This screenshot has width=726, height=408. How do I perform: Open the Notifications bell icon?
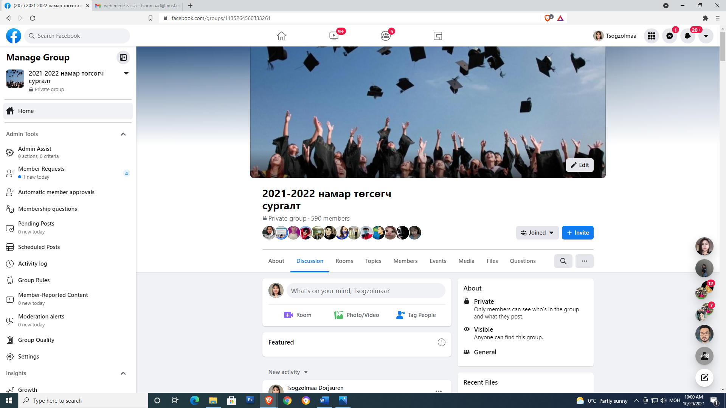tap(688, 36)
